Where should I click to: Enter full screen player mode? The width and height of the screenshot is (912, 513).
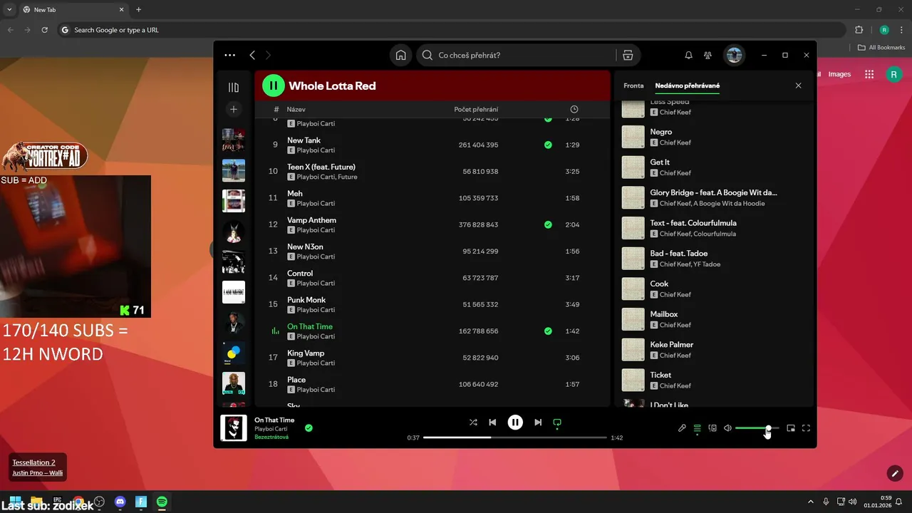pos(807,428)
